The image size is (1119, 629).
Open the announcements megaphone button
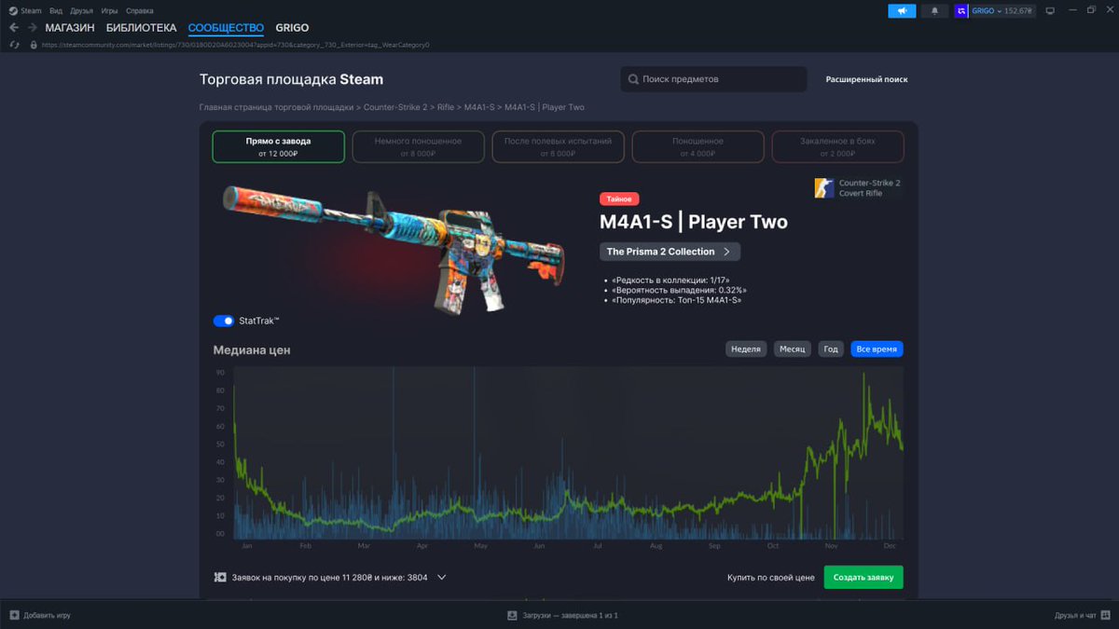(902, 11)
